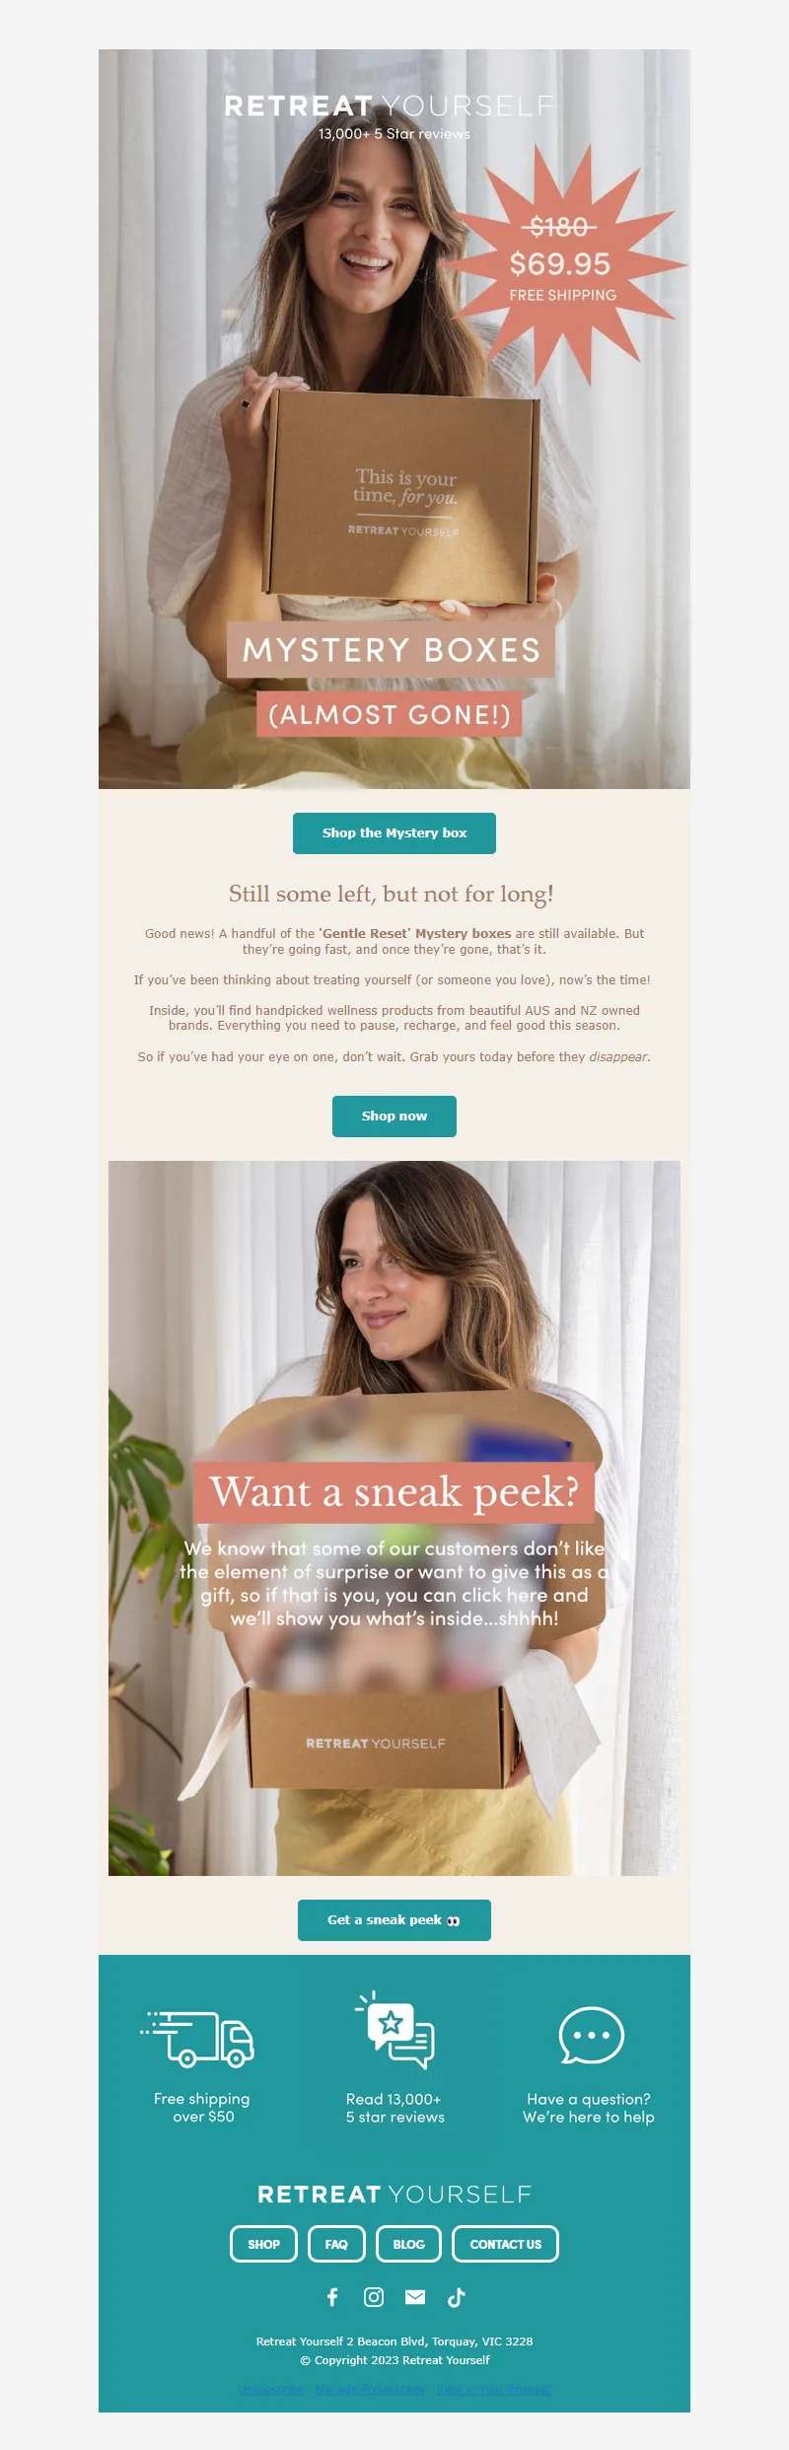The image size is (789, 2450).
Task: Click the Retreat Yourself footer logo
Action: coord(394,2194)
